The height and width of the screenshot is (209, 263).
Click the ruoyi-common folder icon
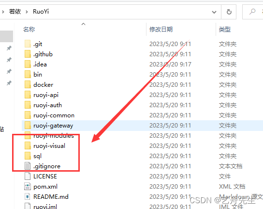tap(28, 115)
